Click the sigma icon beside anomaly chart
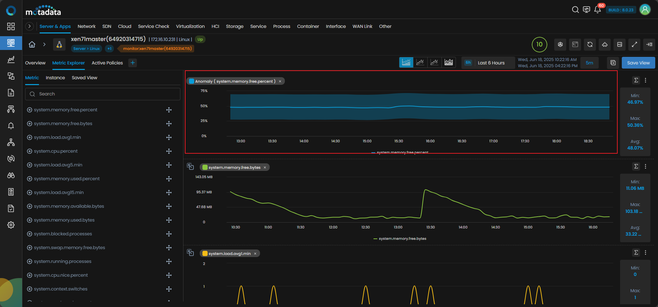 [x=636, y=80]
